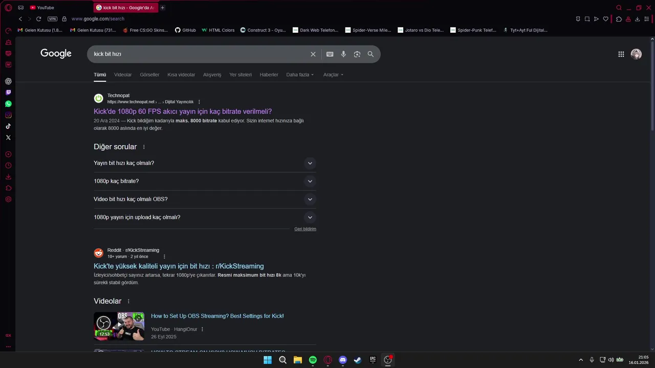
Task: Open sidebar settings gear icon
Action: (x=8, y=199)
